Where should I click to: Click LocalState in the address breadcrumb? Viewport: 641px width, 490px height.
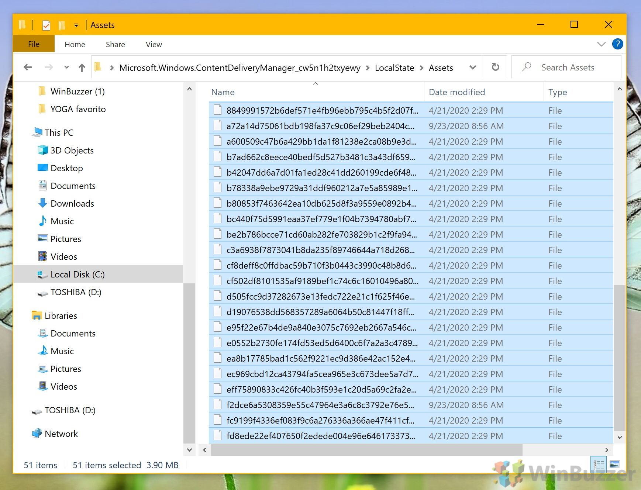(394, 68)
